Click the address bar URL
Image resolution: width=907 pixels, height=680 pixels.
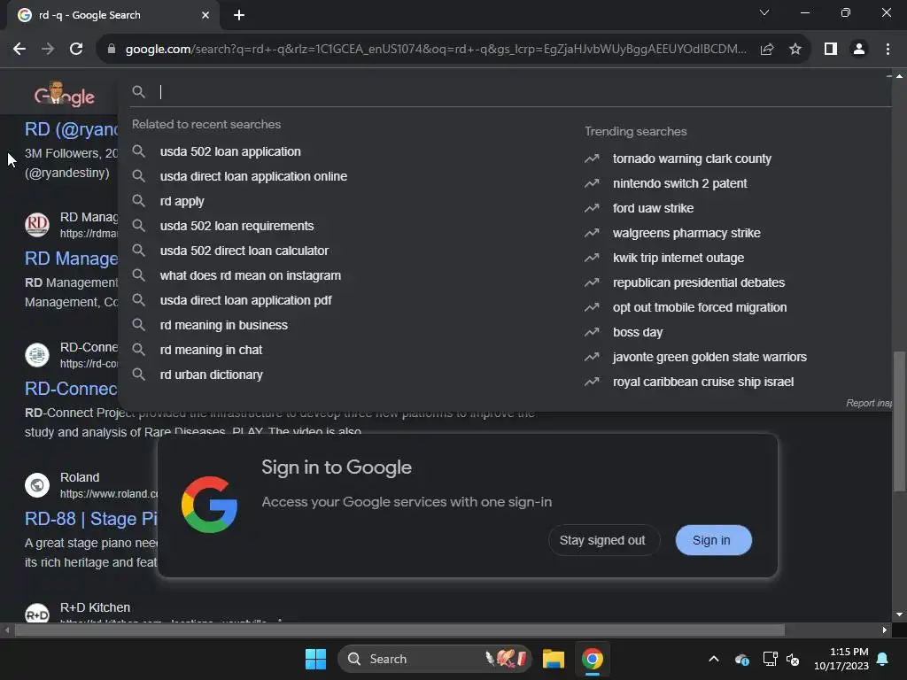tap(436, 50)
